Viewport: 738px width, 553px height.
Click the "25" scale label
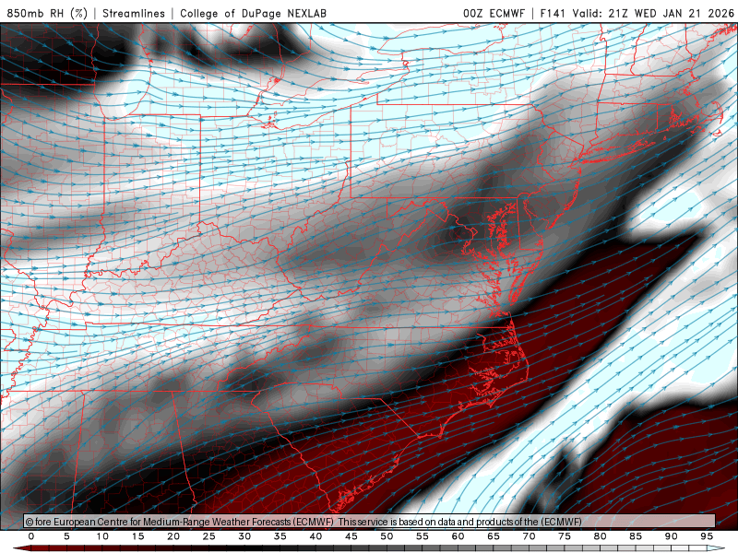click(x=209, y=536)
